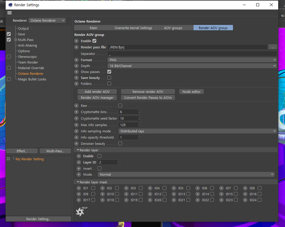Increase Cryptomatte bins with the stepper arrows
The width and height of the screenshot is (285, 227).
point(139,111)
